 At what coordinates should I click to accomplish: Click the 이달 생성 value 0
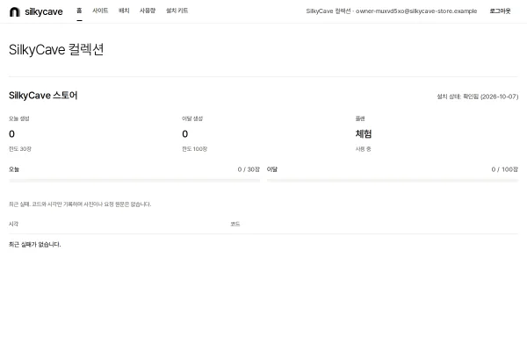pyautogui.click(x=184, y=134)
